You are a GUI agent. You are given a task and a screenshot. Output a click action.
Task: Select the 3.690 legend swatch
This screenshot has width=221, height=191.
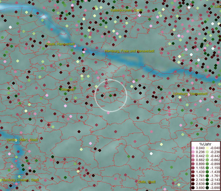(193, 188)
